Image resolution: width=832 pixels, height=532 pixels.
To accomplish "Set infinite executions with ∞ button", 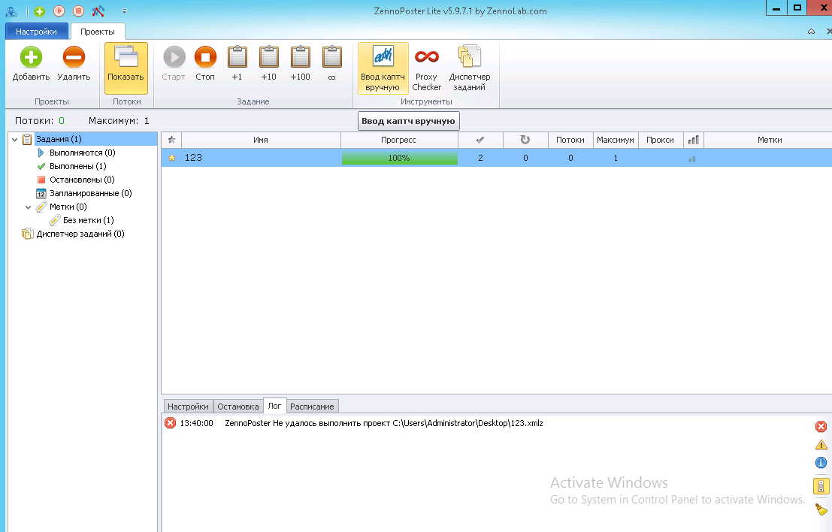I will click(332, 64).
